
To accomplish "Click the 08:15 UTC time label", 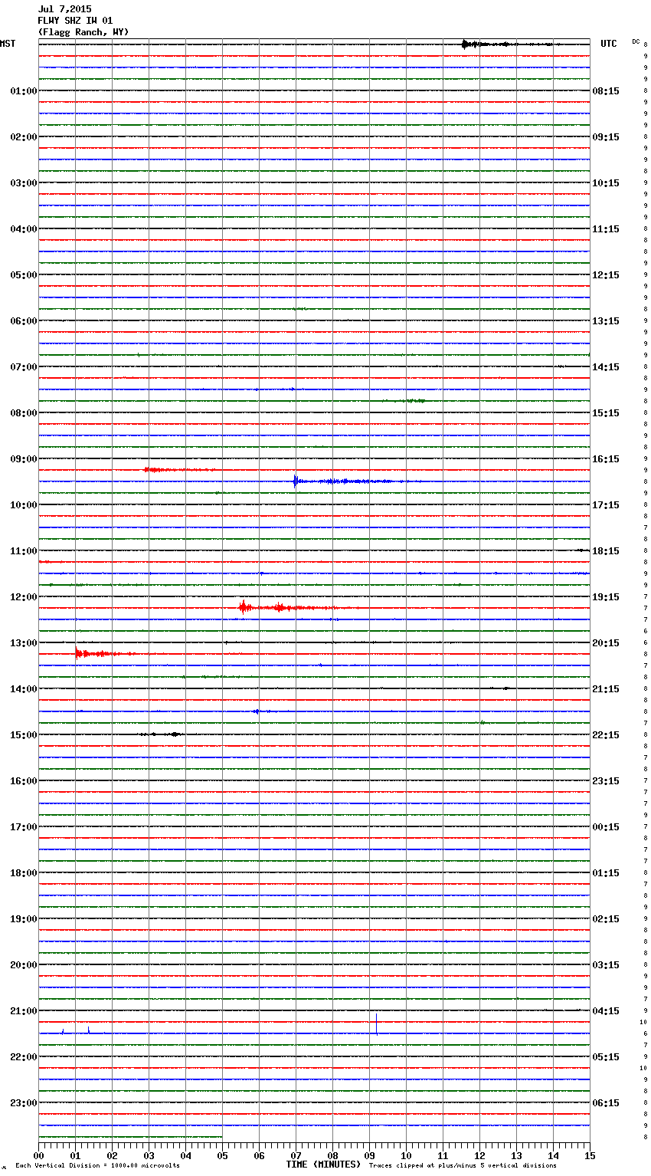I will tap(606, 91).
